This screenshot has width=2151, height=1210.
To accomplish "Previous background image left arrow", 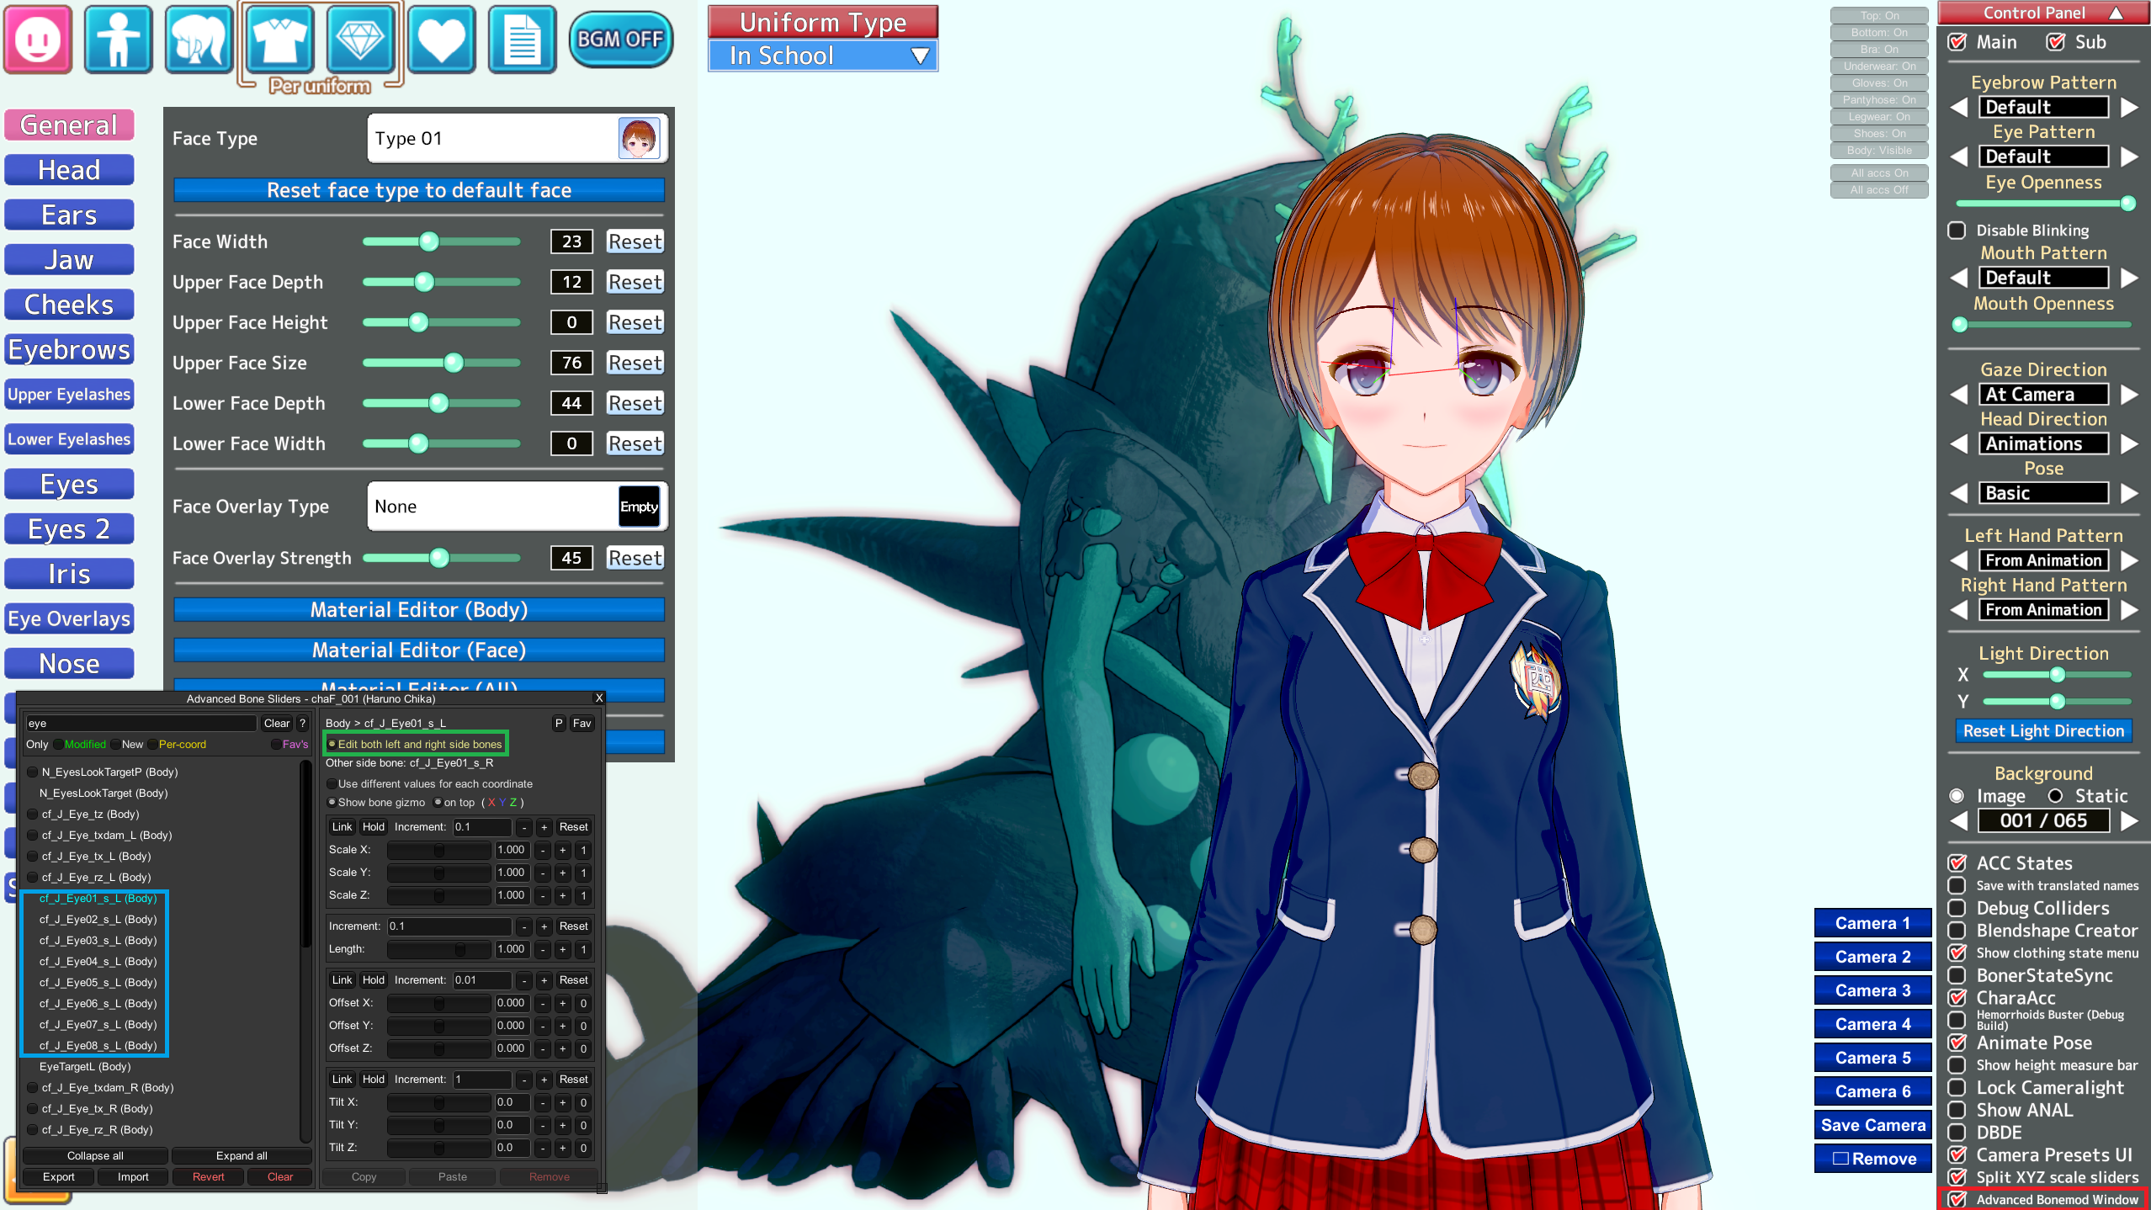I will coord(1959,820).
